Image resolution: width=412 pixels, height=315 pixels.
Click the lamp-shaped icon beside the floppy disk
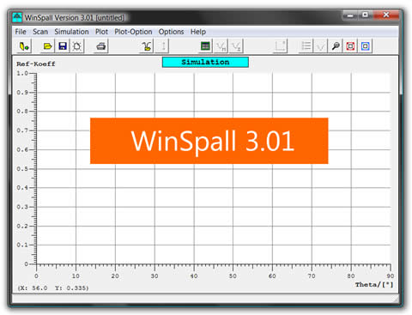(x=76, y=46)
